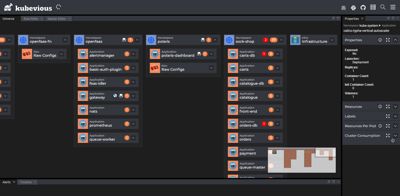Click the orange 37 warning badge on sock-shop
The height and width of the screenshot is (196, 400).
274,40
